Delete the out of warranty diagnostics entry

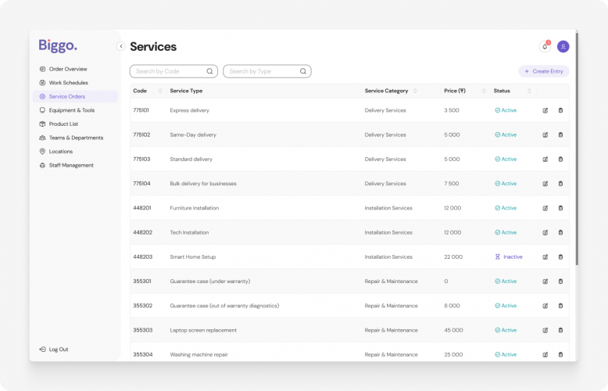coord(560,306)
